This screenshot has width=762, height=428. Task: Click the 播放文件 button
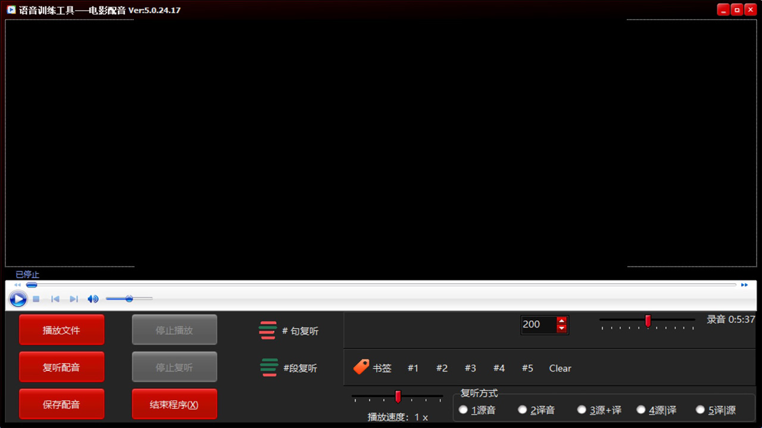(61, 330)
